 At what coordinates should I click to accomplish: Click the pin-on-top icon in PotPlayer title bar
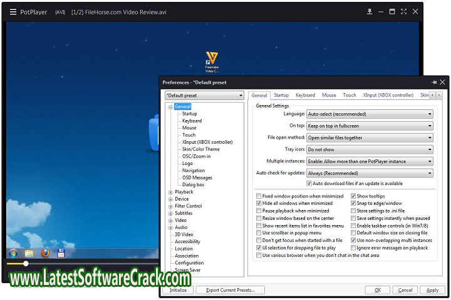click(x=370, y=11)
